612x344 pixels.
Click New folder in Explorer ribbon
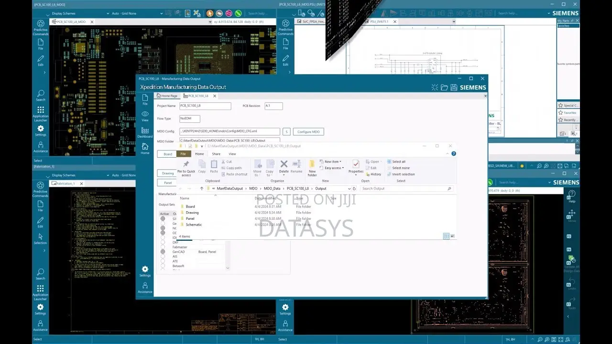312,168
